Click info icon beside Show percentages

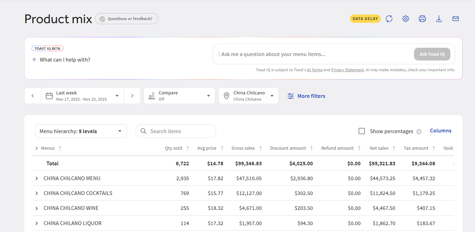pyautogui.click(x=419, y=132)
